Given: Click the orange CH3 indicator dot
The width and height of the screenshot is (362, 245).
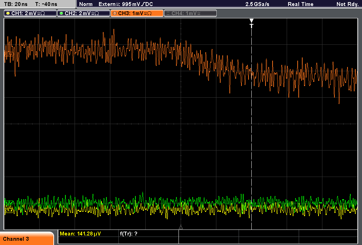Looking at the screenshot, I should coord(115,13).
